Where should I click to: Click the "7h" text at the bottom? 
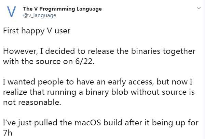coord(7,133)
